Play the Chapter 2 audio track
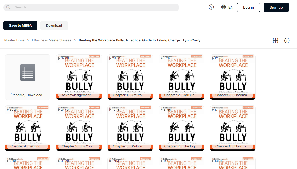The height and width of the screenshot is (169, 297). pos(162,58)
